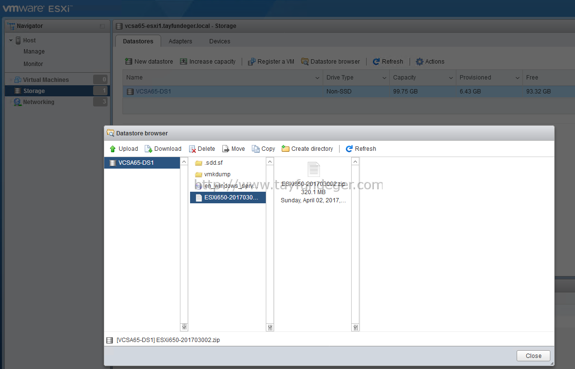
Task: Select the VCSA65-DS1 datastore in browser tree
Action: 142,163
